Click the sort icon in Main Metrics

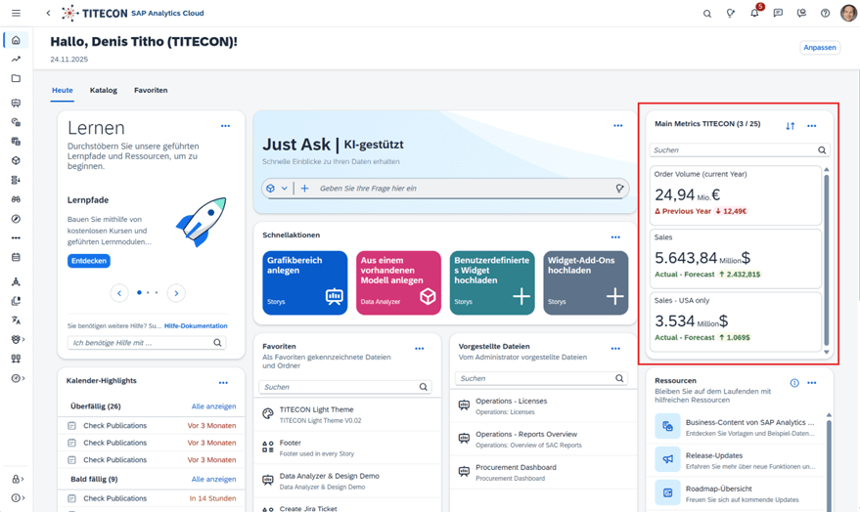tap(790, 126)
